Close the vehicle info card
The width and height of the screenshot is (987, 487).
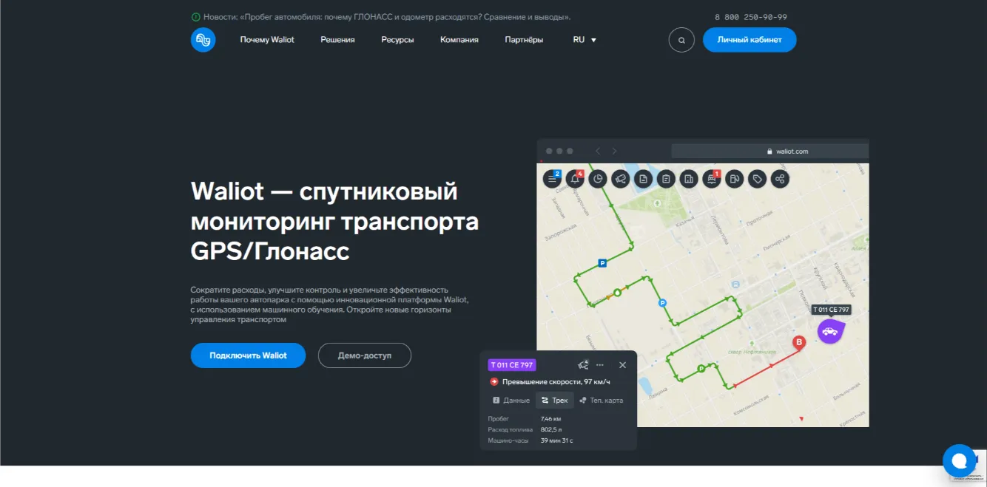coord(622,365)
